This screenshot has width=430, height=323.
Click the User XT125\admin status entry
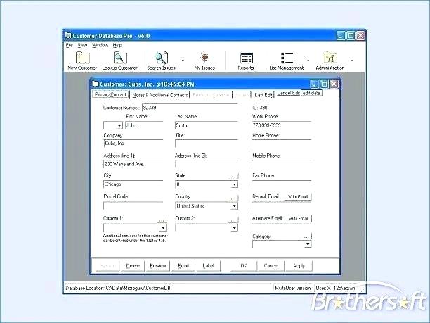pyautogui.click(x=335, y=288)
